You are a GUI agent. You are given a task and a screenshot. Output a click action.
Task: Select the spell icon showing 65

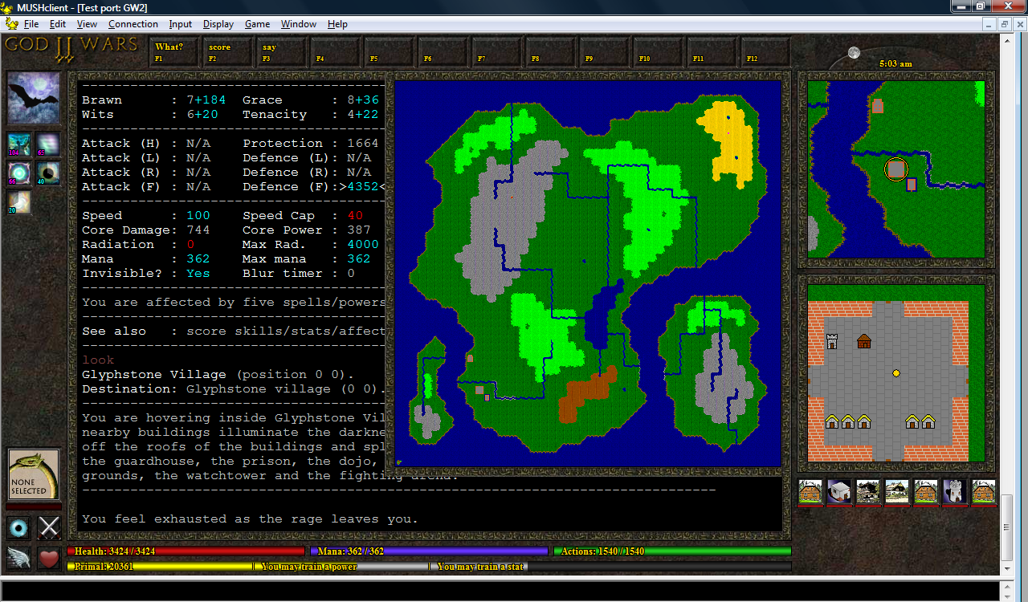tap(48, 144)
